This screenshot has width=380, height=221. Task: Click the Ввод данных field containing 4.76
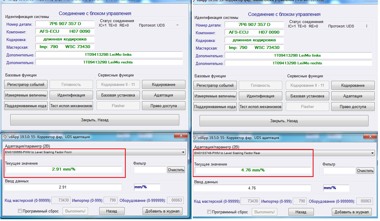(x=252, y=188)
